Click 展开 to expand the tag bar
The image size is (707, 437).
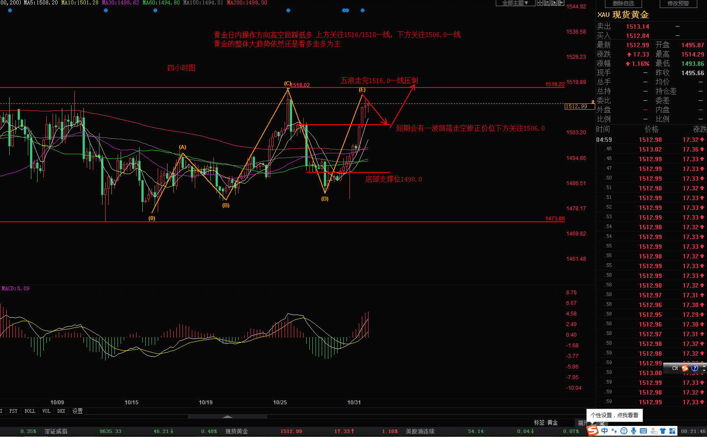coord(582,423)
